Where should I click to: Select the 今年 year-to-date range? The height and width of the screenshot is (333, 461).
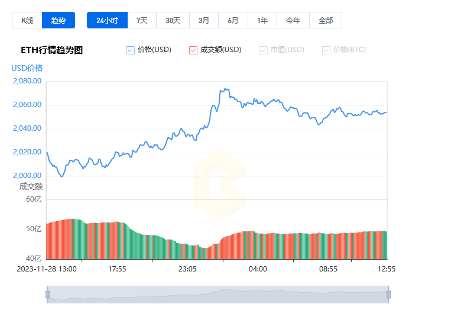tap(293, 20)
